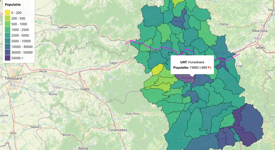Click the Timișoara city label

pyautogui.click(x=13, y=78)
